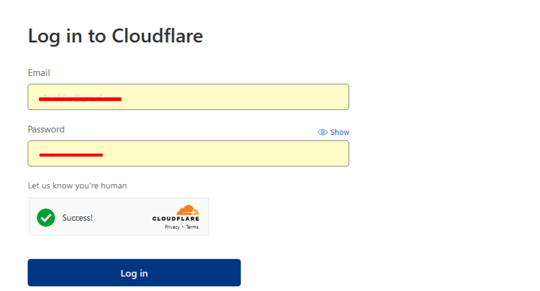
Task: Toggle password visibility with Show text
Action: [340, 132]
